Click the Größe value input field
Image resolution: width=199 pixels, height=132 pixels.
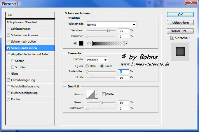124,77
